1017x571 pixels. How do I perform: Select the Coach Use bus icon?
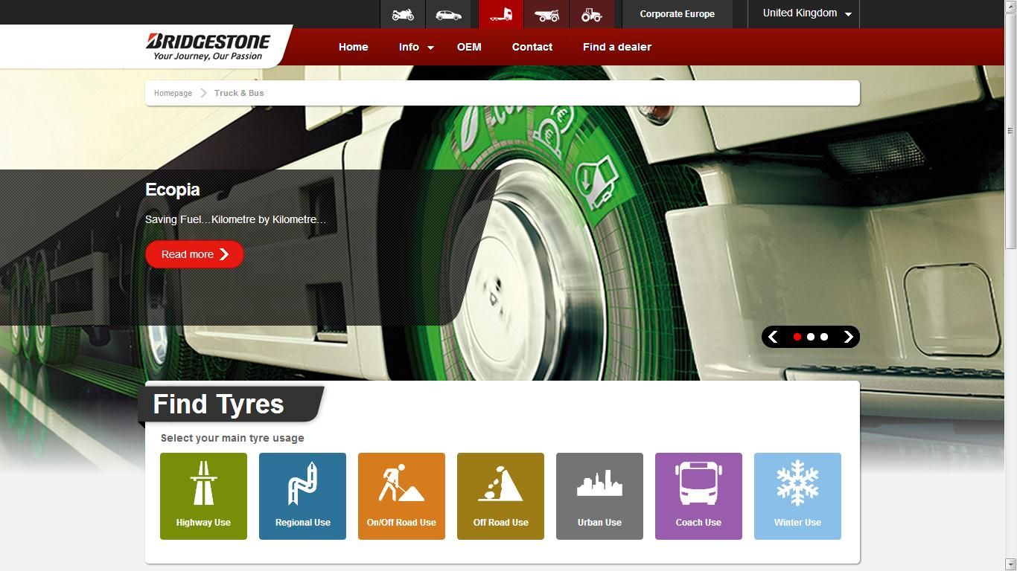click(x=698, y=495)
